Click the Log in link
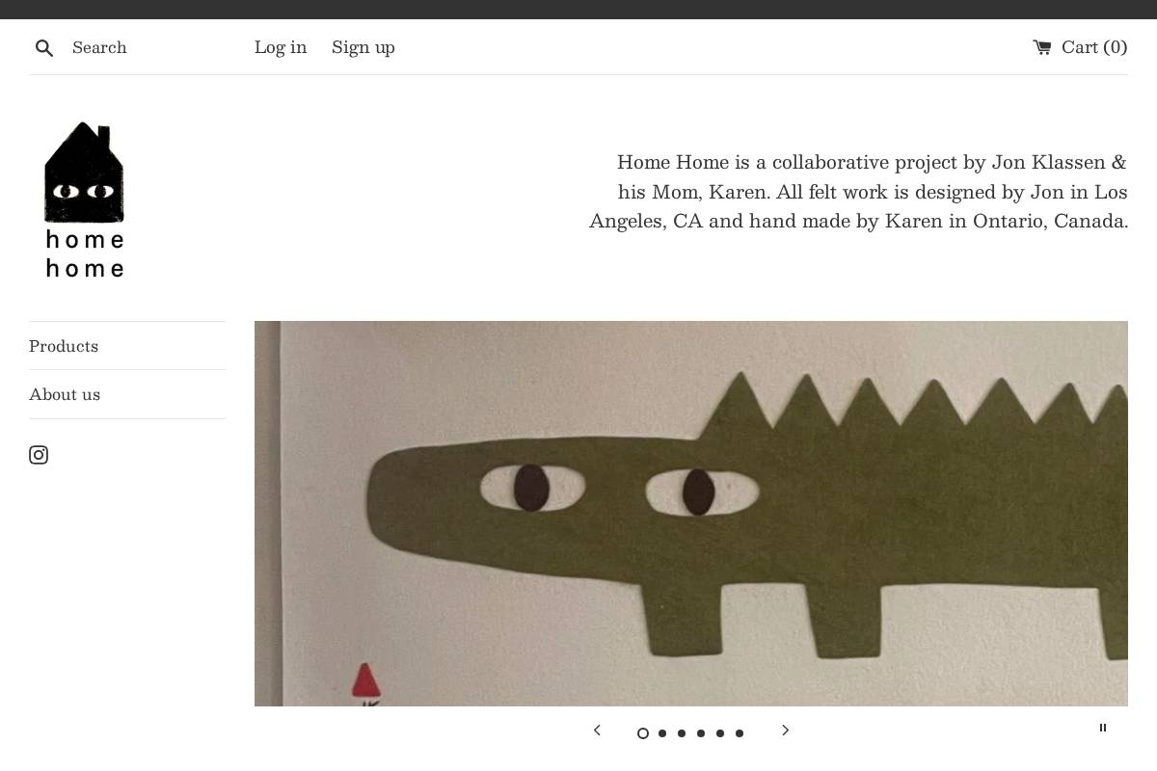The width and height of the screenshot is (1157, 771). point(281,47)
